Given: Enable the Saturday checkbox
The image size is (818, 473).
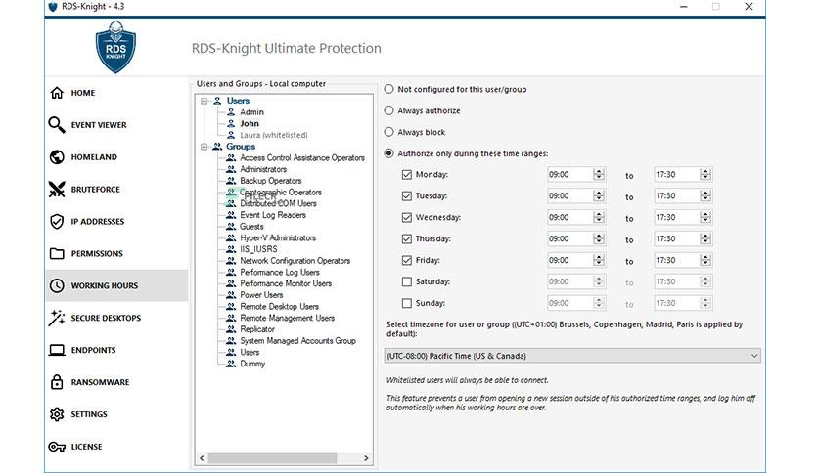Looking at the screenshot, I should pyautogui.click(x=407, y=281).
